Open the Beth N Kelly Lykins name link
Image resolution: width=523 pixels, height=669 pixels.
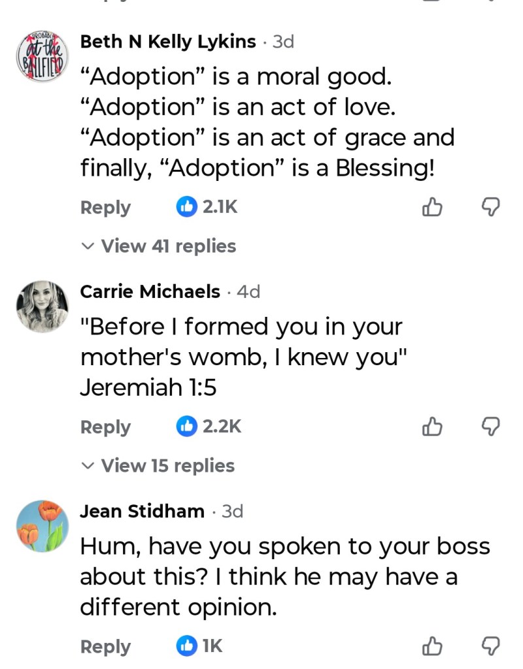(168, 42)
